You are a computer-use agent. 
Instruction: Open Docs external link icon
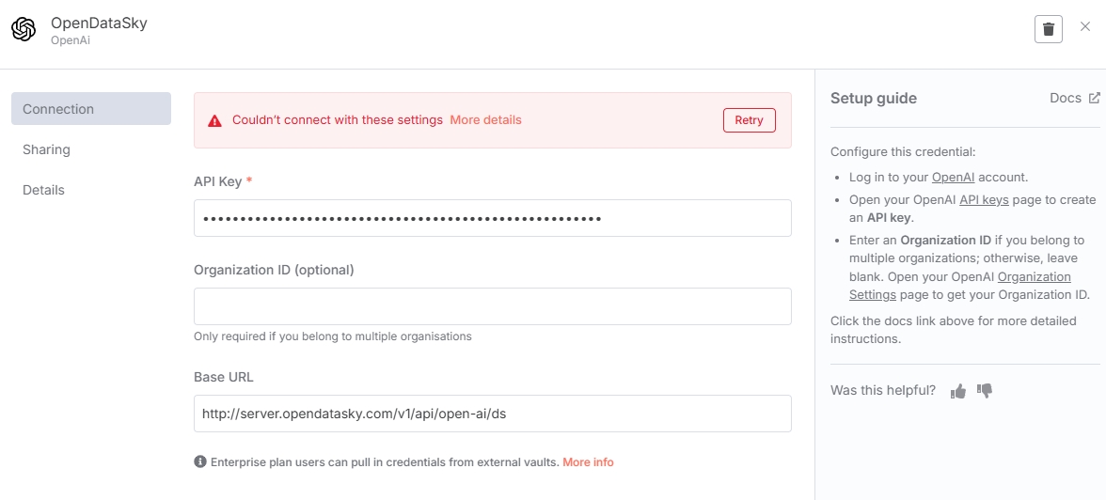[1094, 98]
